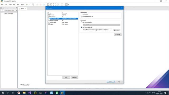Toggle Connect at power on checkbox
The image size is (169, 95).
point(82,17)
